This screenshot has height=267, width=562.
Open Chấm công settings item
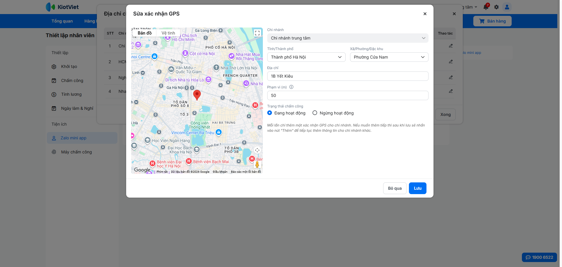tap(72, 81)
